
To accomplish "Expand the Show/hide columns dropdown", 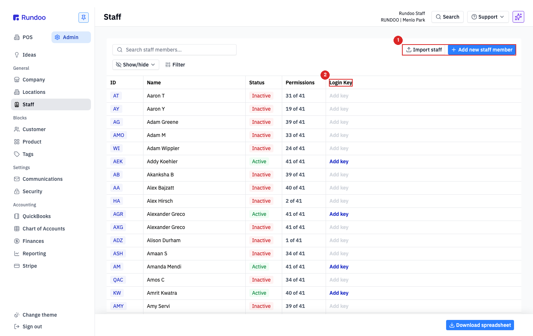I will pos(136,65).
